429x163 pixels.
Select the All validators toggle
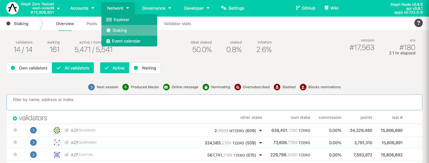point(73,68)
